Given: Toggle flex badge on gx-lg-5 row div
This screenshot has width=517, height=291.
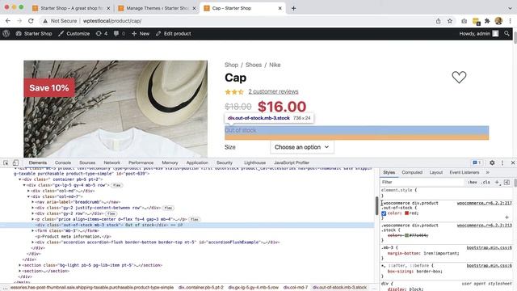Looking at the screenshot, I should (116, 185).
